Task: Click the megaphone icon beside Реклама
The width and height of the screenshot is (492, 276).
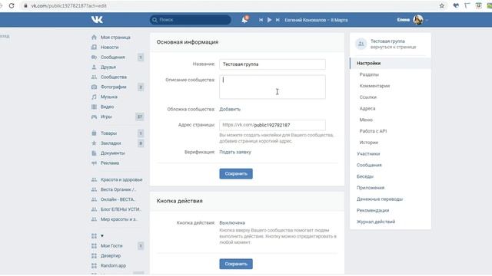Action: (x=94, y=163)
